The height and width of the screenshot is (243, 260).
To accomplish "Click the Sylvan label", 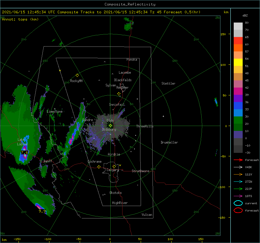I will 111,85.
